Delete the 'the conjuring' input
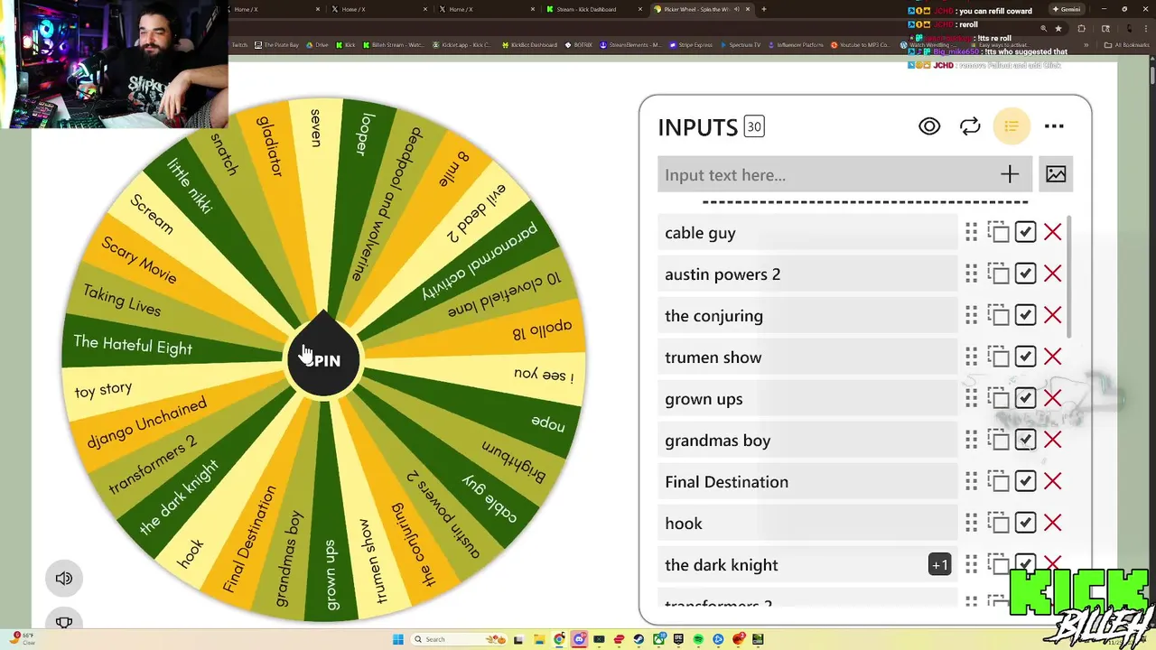The image size is (1156, 650). coord(1052,315)
